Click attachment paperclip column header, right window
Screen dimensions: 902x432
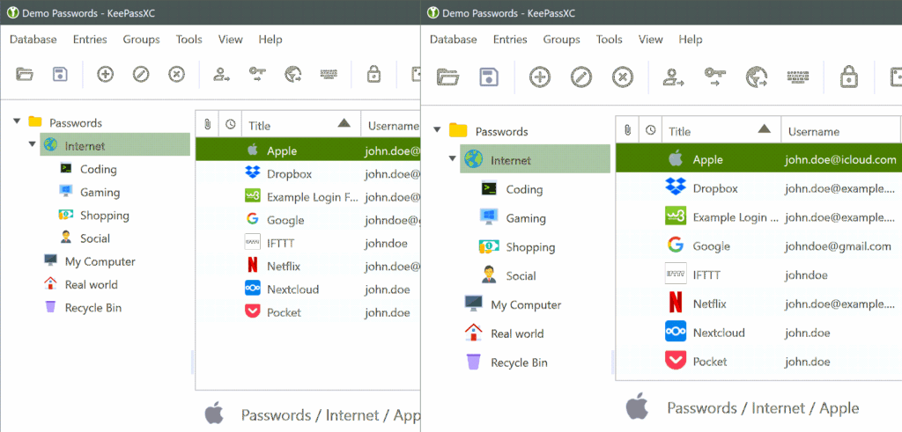tap(627, 130)
